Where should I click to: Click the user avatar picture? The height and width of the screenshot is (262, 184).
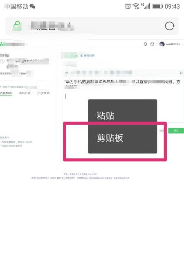pyautogui.click(x=162, y=44)
